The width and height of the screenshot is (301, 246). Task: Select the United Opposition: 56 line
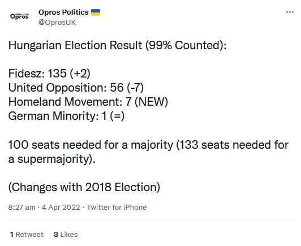(76, 88)
